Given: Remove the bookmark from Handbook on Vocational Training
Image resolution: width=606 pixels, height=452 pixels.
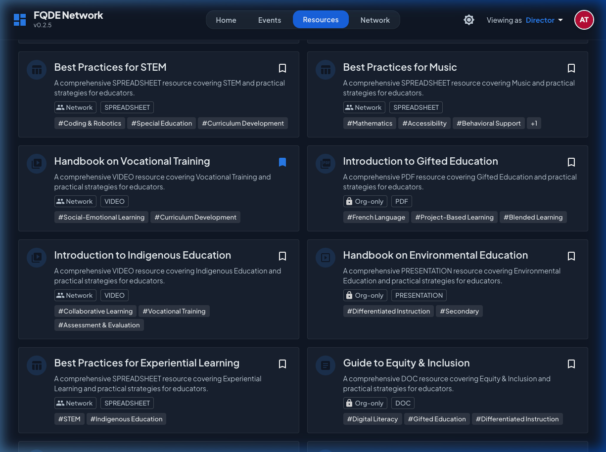Looking at the screenshot, I should pos(282,162).
